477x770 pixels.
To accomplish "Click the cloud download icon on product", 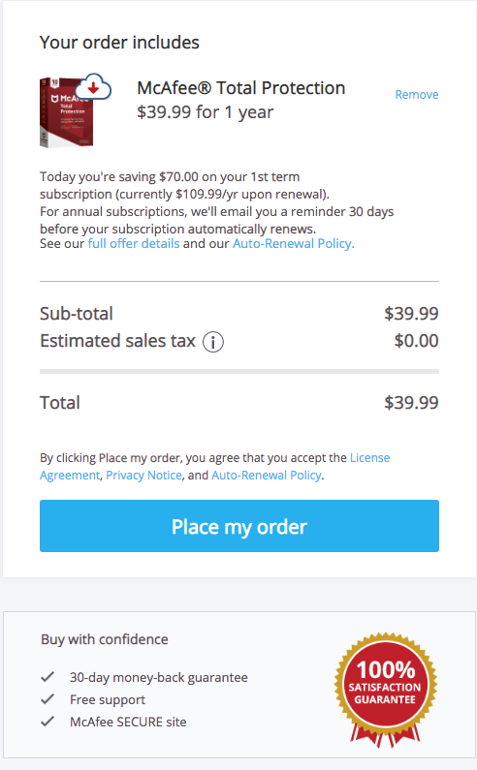I will click(x=93, y=87).
